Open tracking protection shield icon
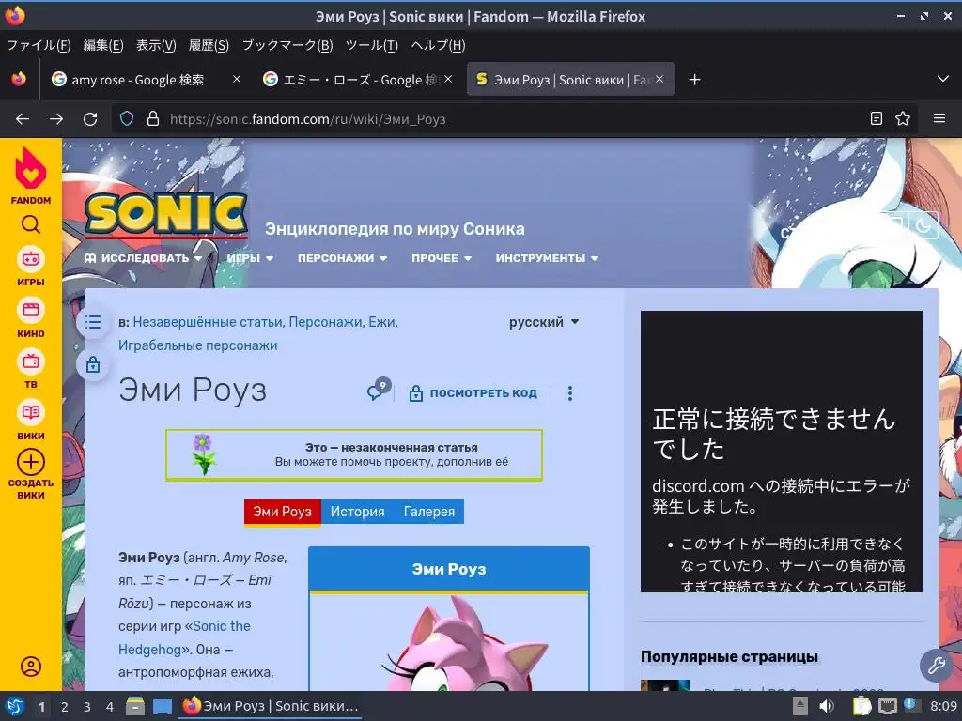The image size is (962, 721). (127, 119)
